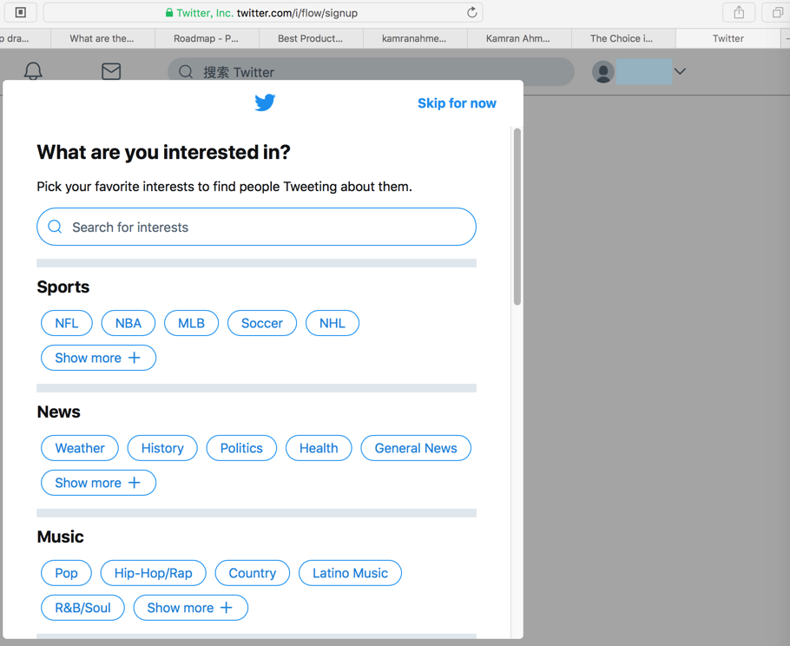Viewport: 790px width, 646px height.
Task: Switch to 'Roadmap - P...' tab
Action: point(207,38)
